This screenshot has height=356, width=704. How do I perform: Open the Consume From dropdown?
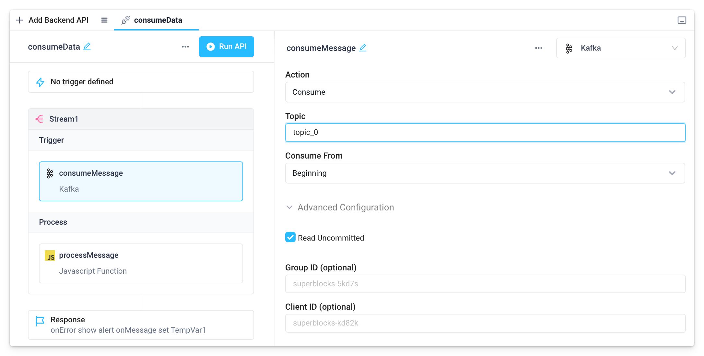click(x=484, y=173)
